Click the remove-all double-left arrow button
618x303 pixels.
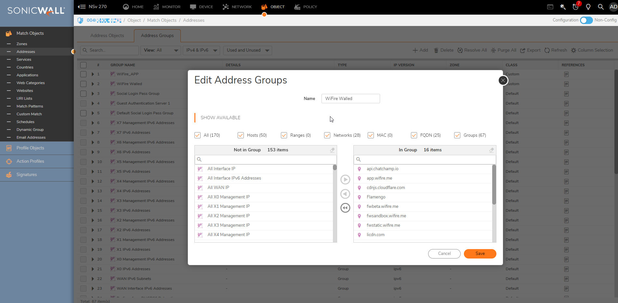345,208
